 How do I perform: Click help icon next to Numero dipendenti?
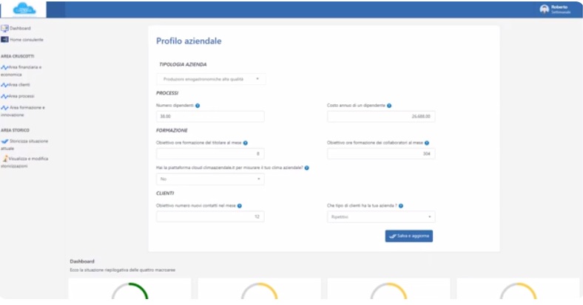click(198, 106)
